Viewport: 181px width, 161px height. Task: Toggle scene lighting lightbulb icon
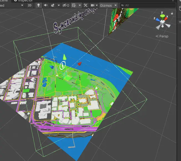(39, 5)
